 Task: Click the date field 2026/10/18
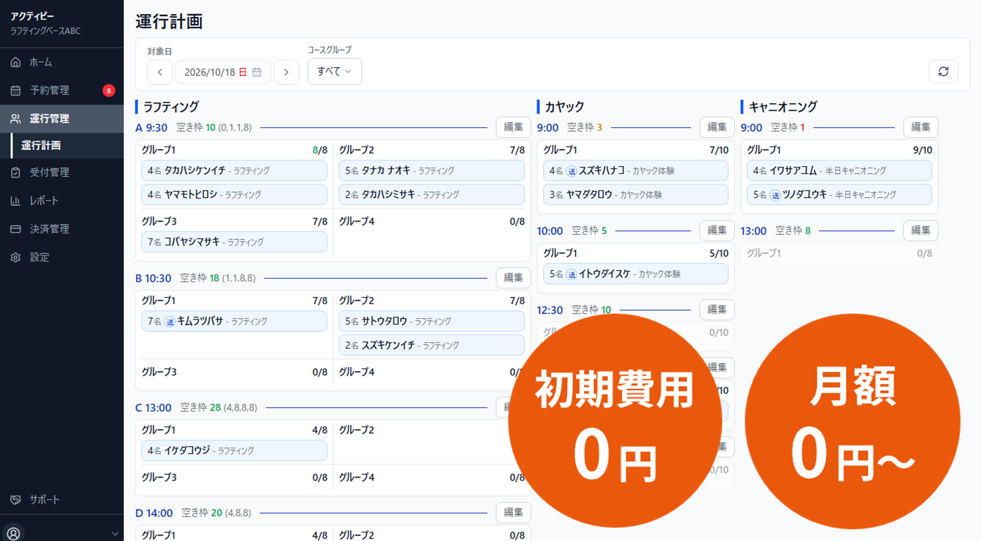223,72
